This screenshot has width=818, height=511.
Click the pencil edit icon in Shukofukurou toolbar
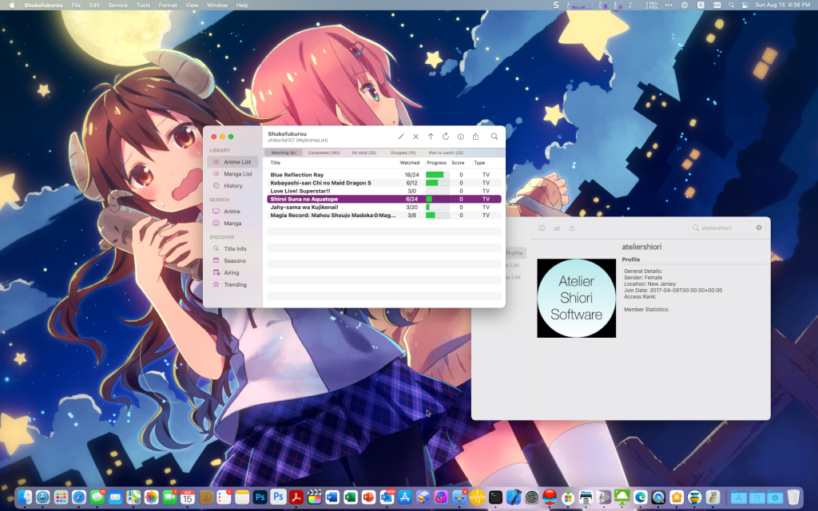[401, 137]
